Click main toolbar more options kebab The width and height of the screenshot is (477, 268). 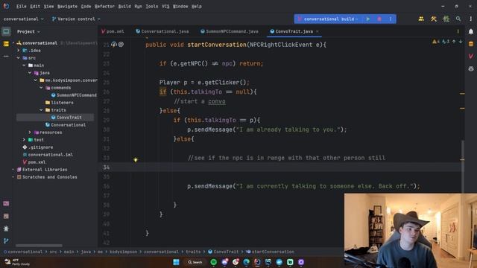(471, 19)
